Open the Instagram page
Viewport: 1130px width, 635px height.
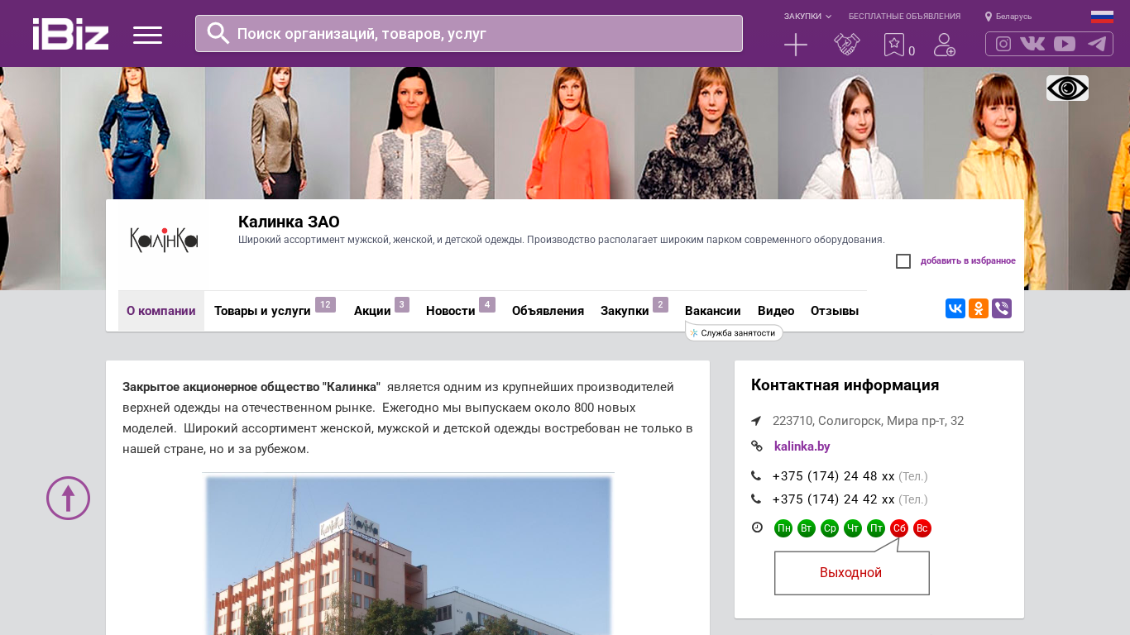(x=1003, y=44)
